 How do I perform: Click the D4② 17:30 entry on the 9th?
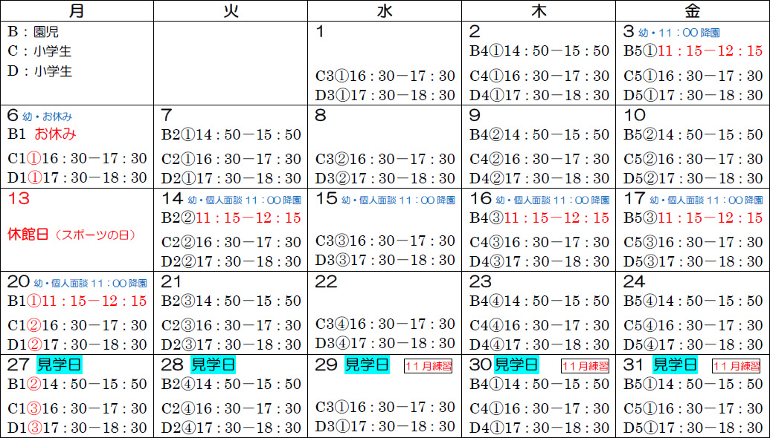(539, 178)
